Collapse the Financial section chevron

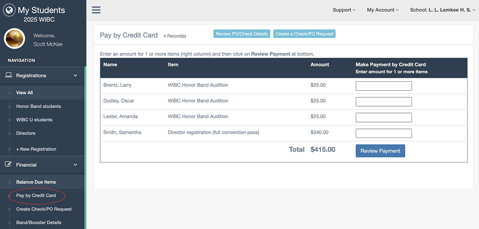click(75, 165)
